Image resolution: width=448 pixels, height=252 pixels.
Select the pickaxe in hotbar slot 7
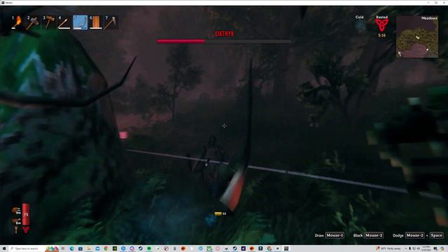(111, 22)
